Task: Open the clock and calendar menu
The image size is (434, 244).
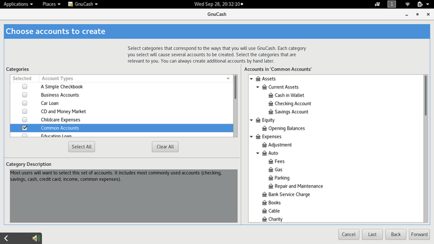Action: (218, 4)
